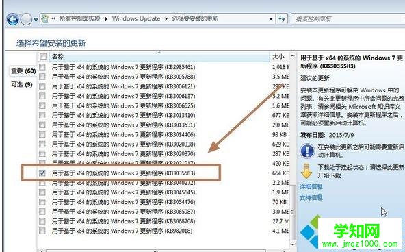Open the address bar history dropdown
This screenshot has height=252, width=405.
point(271,19)
